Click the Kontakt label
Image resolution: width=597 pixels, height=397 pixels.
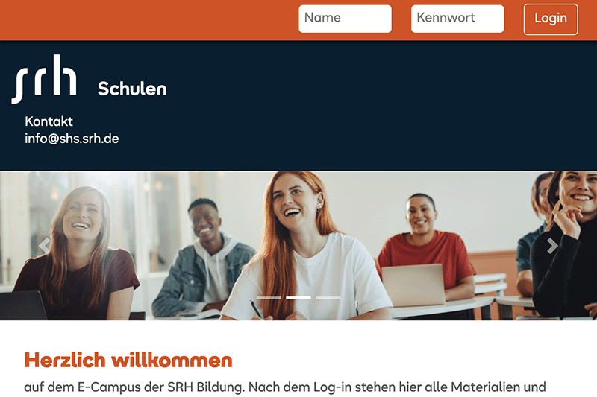coord(49,121)
